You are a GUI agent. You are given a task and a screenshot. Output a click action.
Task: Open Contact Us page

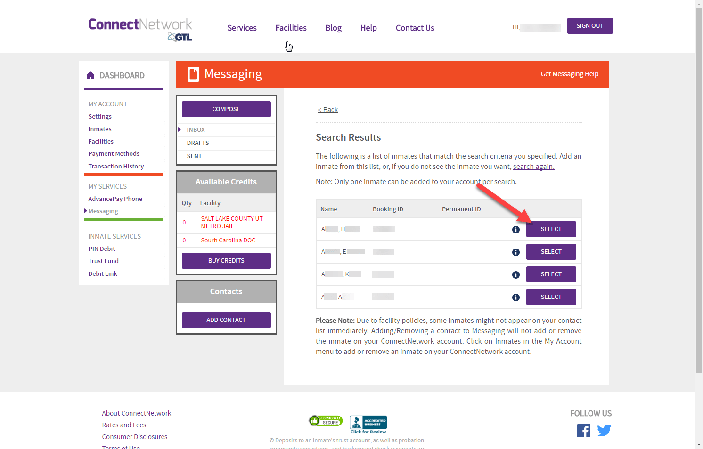pyautogui.click(x=415, y=28)
